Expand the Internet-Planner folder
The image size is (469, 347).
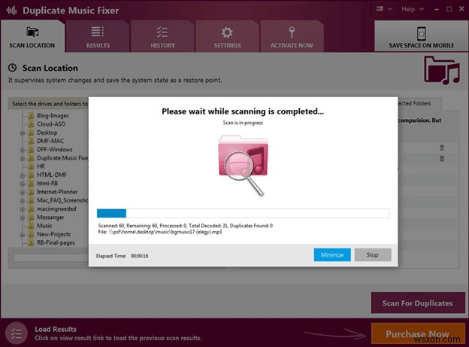(x=23, y=192)
